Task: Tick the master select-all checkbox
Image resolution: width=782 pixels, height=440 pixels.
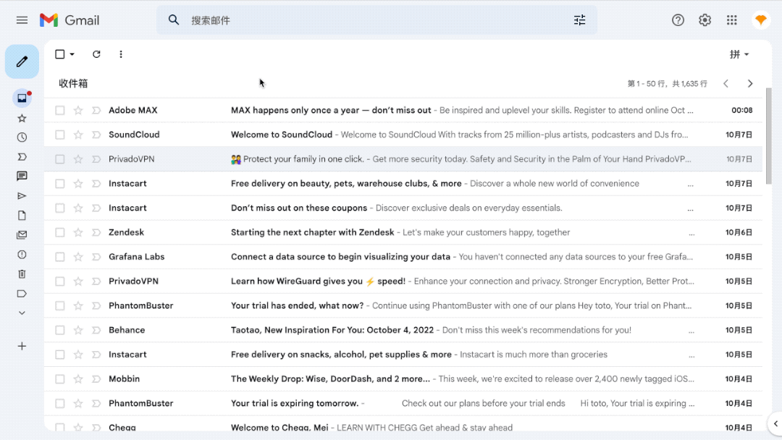Action: (x=60, y=54)
